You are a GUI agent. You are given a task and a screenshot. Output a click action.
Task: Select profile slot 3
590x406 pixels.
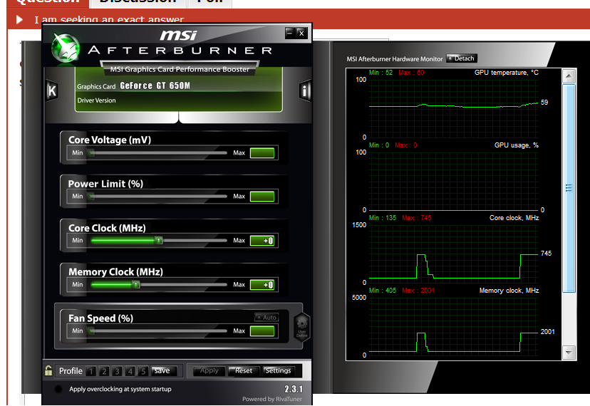pyautogui.click(x=117, y=371)
